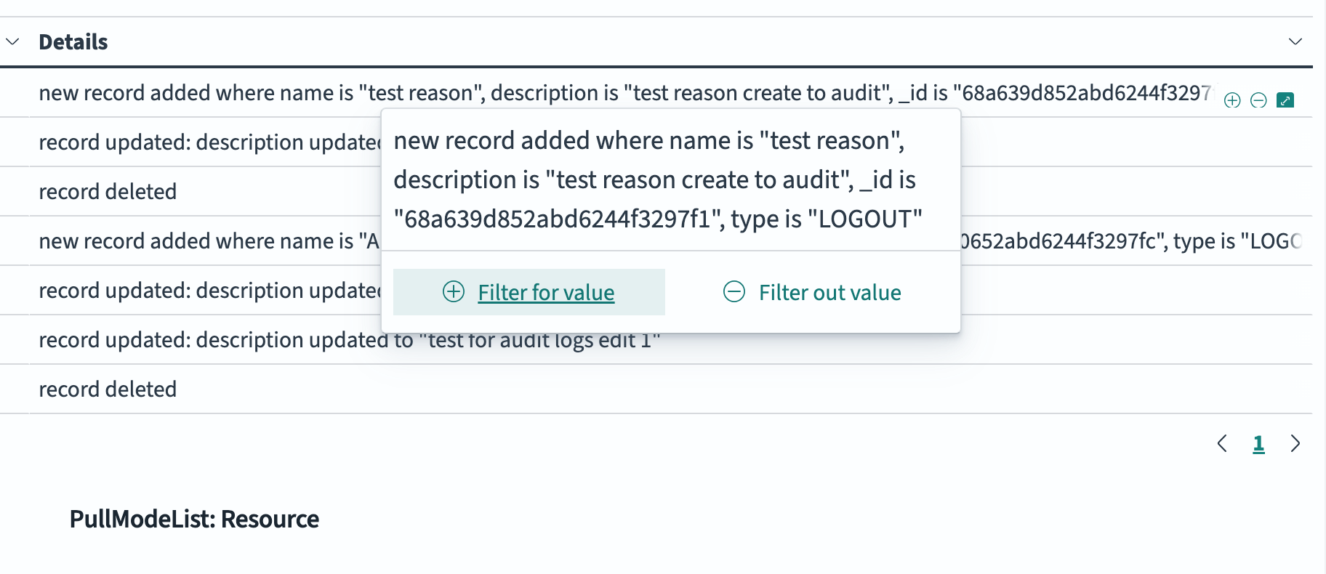Go to the previous page arrow
Image resolution: width=1326 pixels, height=574 pixels.
[x=1222, y=443]
